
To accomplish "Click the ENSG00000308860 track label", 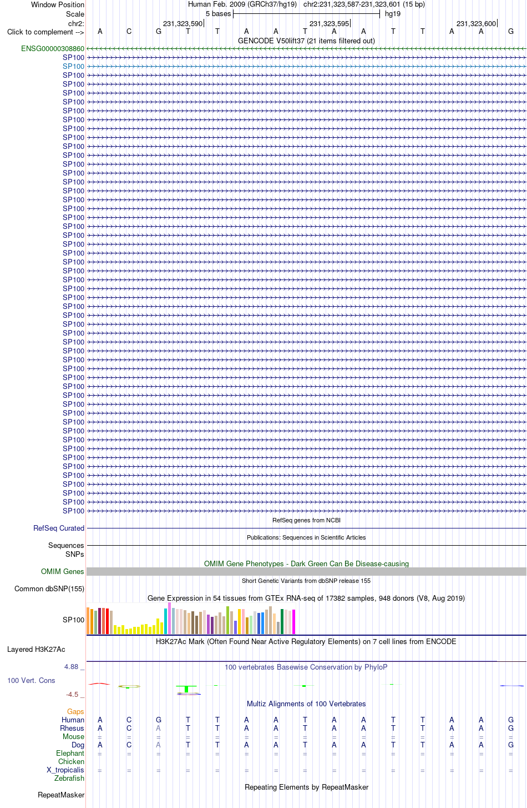I will [x=53, y=49].
